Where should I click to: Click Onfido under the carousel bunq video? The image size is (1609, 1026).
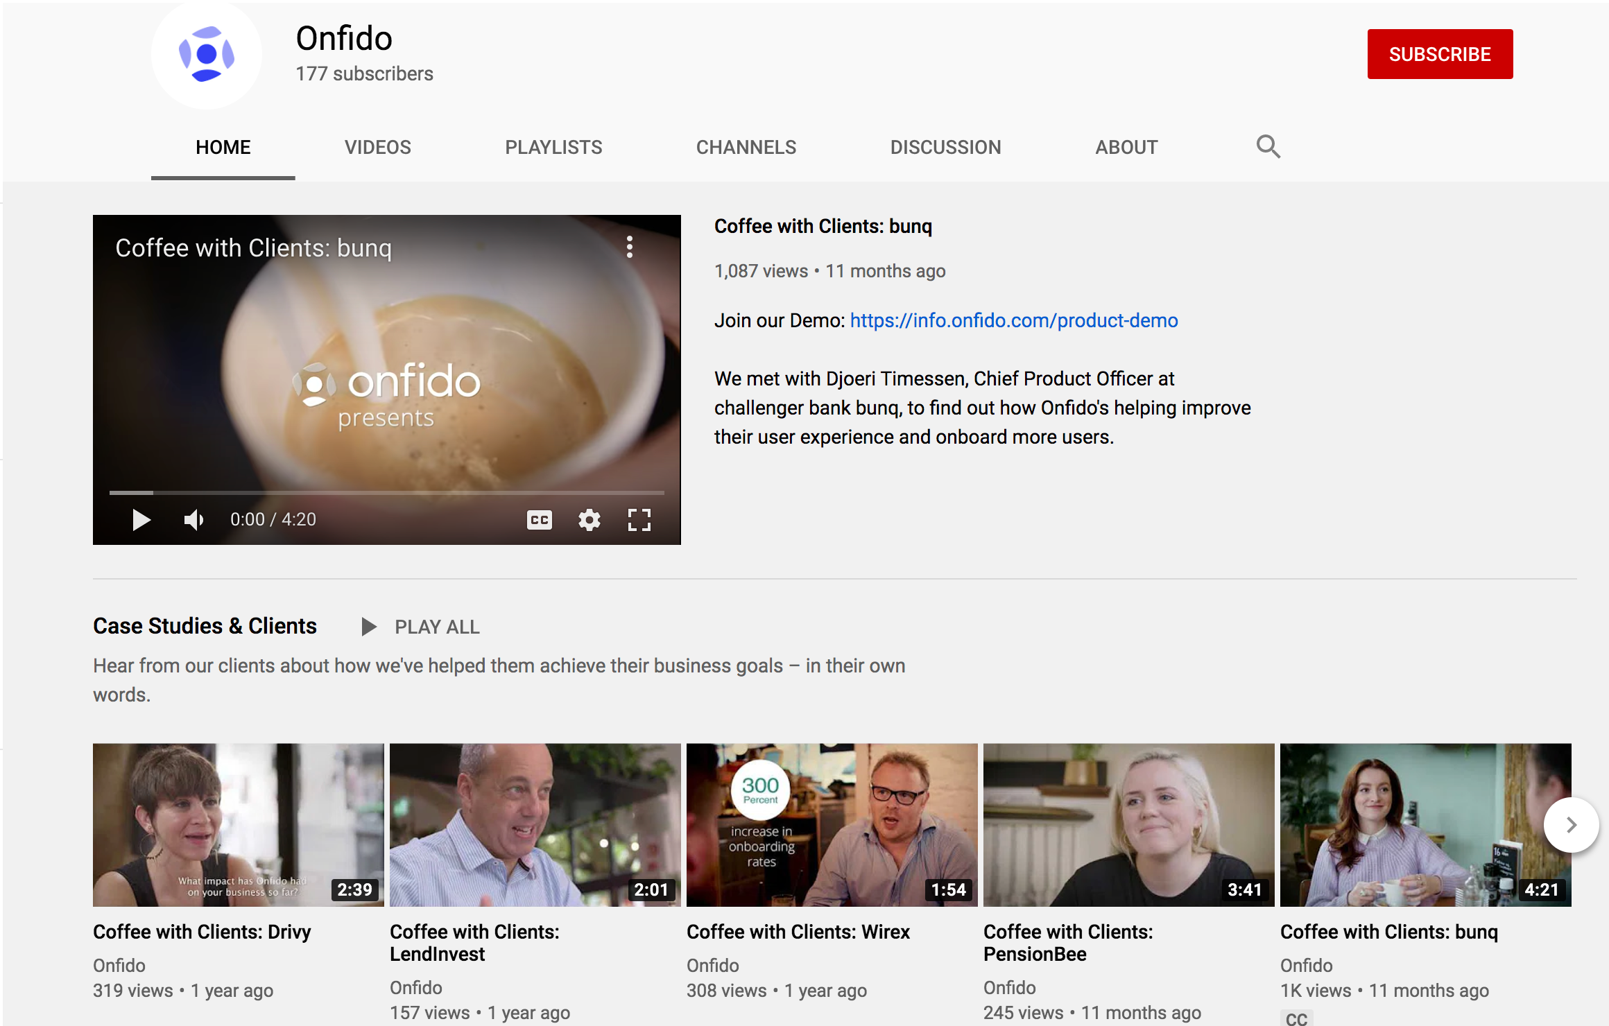[1307, 965]
